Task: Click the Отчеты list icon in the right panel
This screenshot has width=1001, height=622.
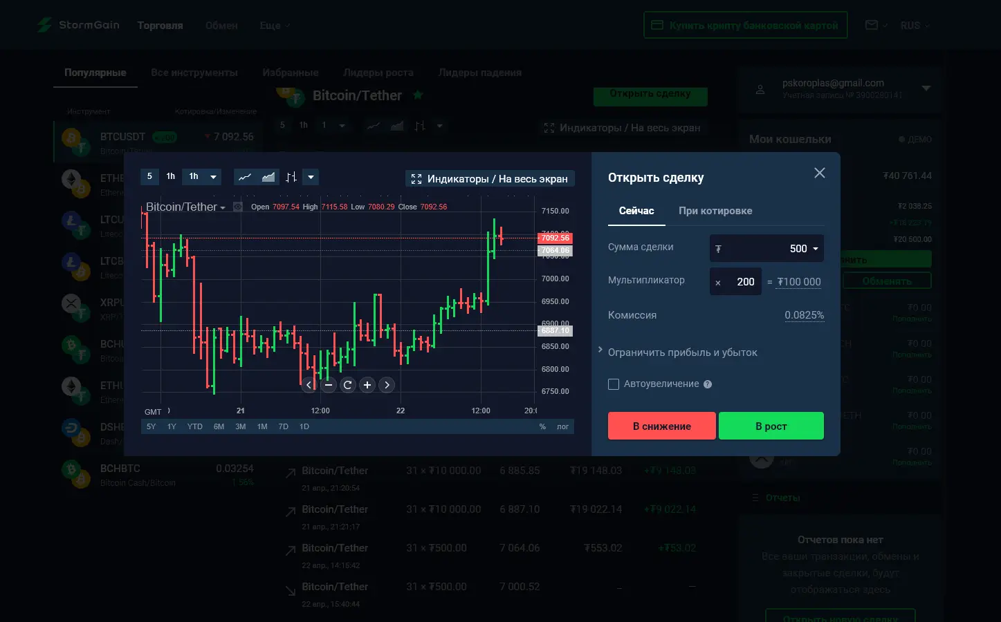Action: coord(755,498)
